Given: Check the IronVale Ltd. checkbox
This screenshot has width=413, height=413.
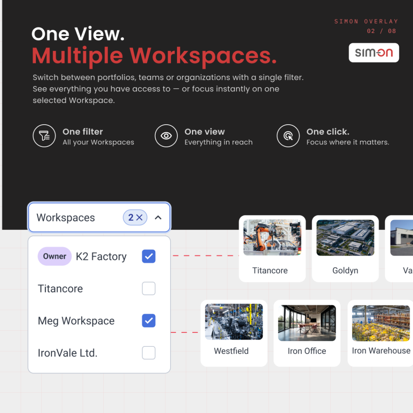Looking at the screenshot, I should [148, 353].
